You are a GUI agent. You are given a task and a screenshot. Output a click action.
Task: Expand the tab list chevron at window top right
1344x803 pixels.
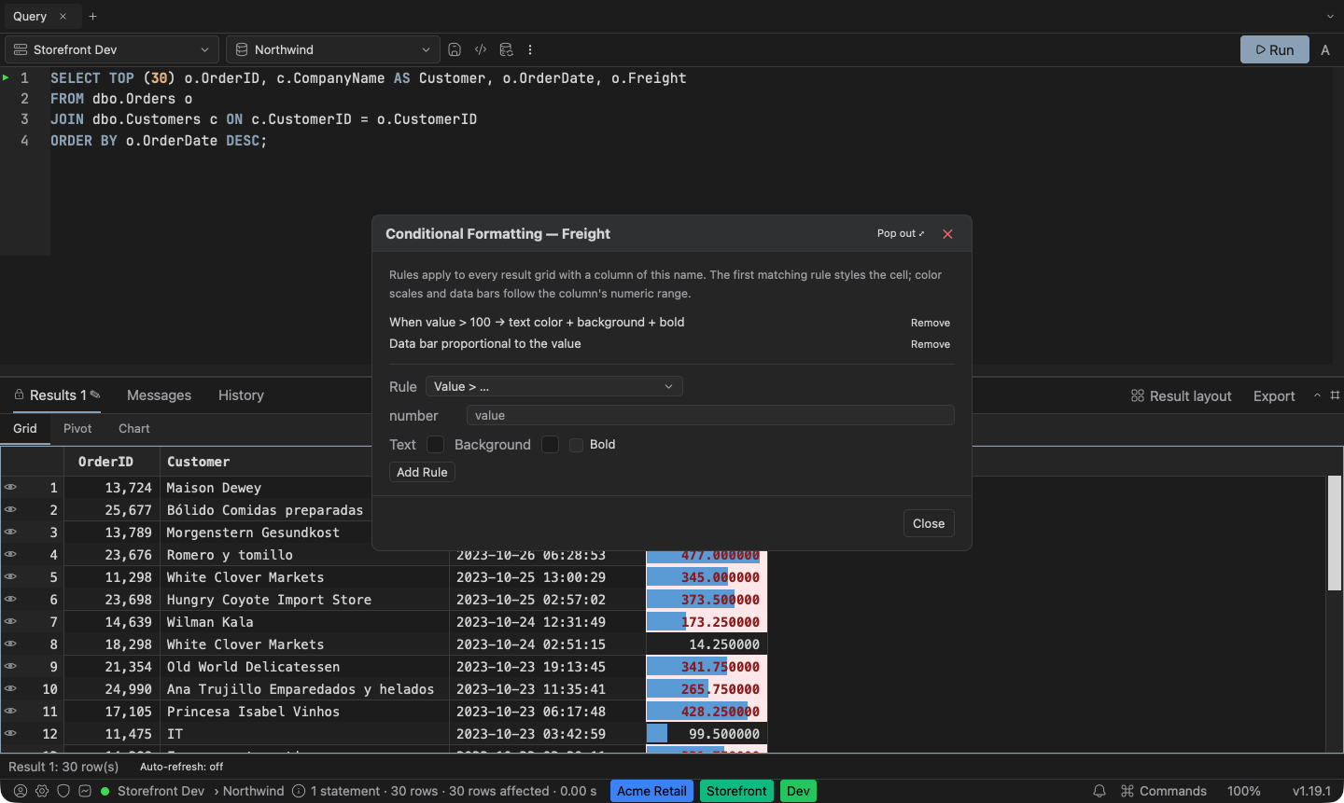[x=1330, y=16]
